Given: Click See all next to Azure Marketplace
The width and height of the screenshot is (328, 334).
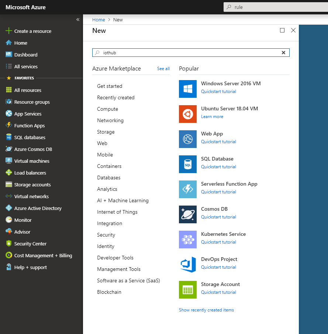Looking at the screenshot, I should pyautogui.click(x=163, y=69).
